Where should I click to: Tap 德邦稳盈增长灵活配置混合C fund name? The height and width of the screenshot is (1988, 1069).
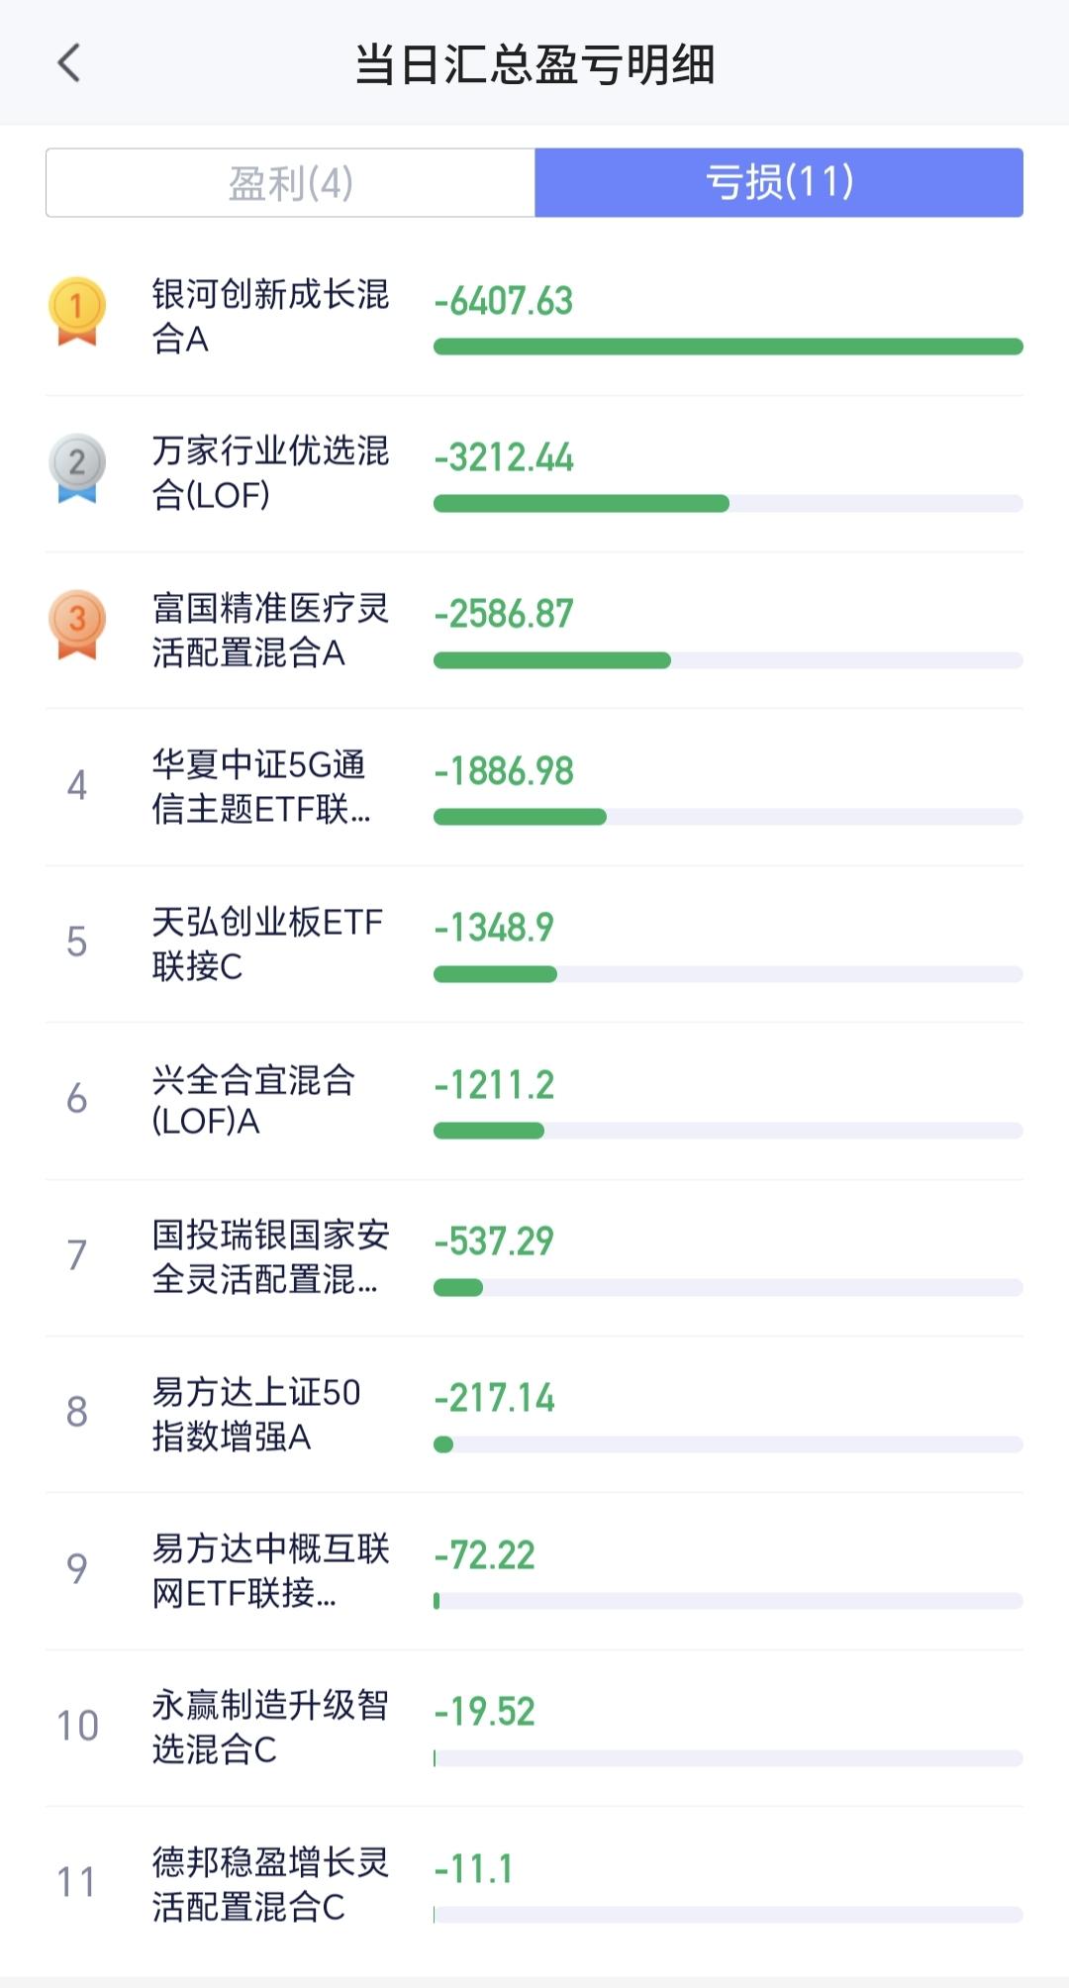click(267, 1884)
